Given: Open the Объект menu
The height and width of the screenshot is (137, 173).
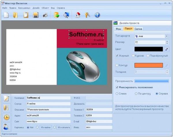Looking at the screenshot, I should (x=45, y=8).
